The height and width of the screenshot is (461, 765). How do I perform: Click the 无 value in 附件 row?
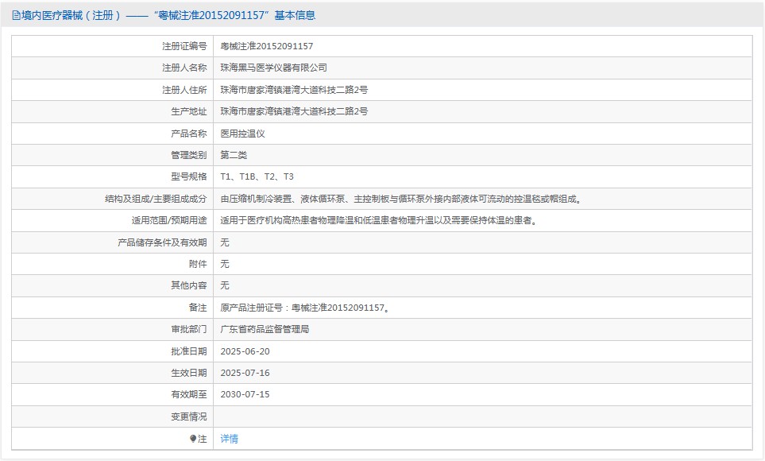[x=225, y=264]
